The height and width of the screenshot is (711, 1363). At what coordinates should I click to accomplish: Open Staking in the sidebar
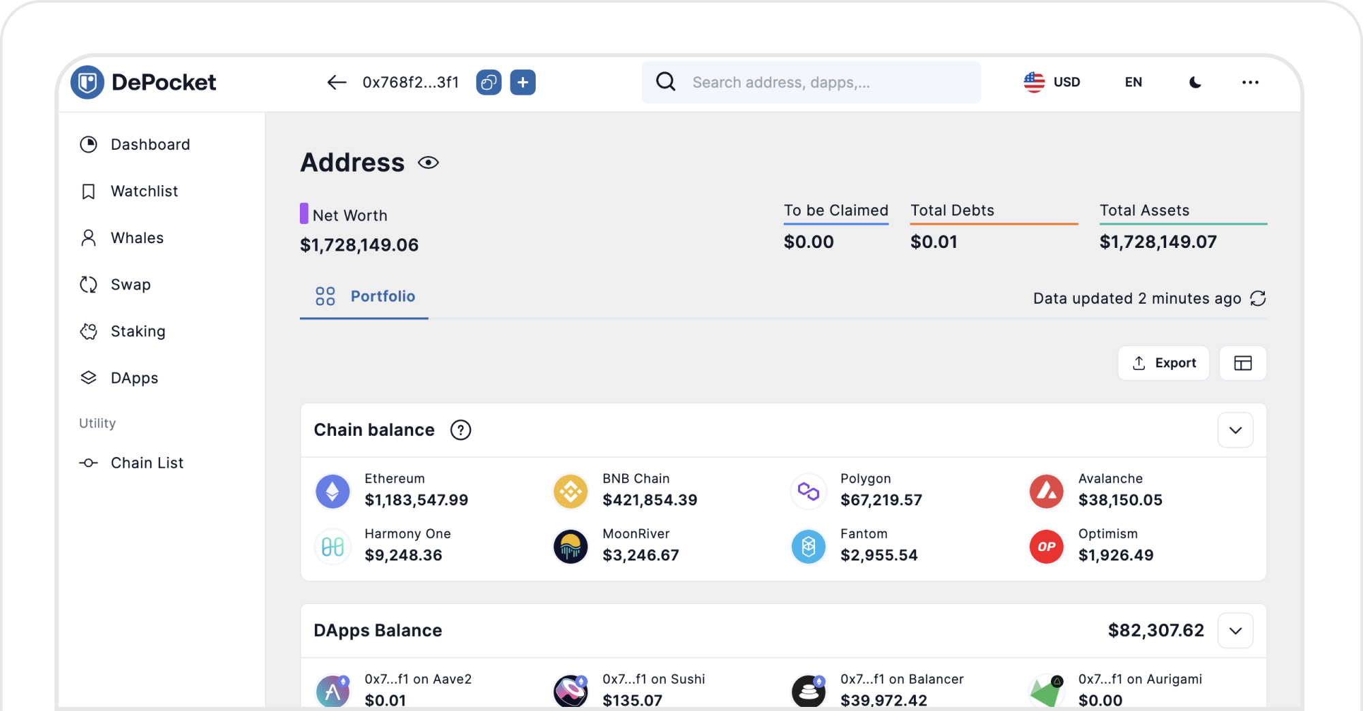(123, 331)
